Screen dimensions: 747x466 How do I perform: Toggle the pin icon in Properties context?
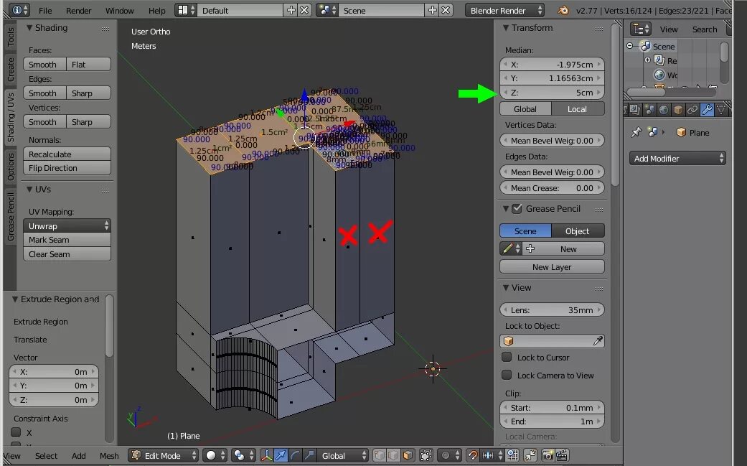coord(636,132)
